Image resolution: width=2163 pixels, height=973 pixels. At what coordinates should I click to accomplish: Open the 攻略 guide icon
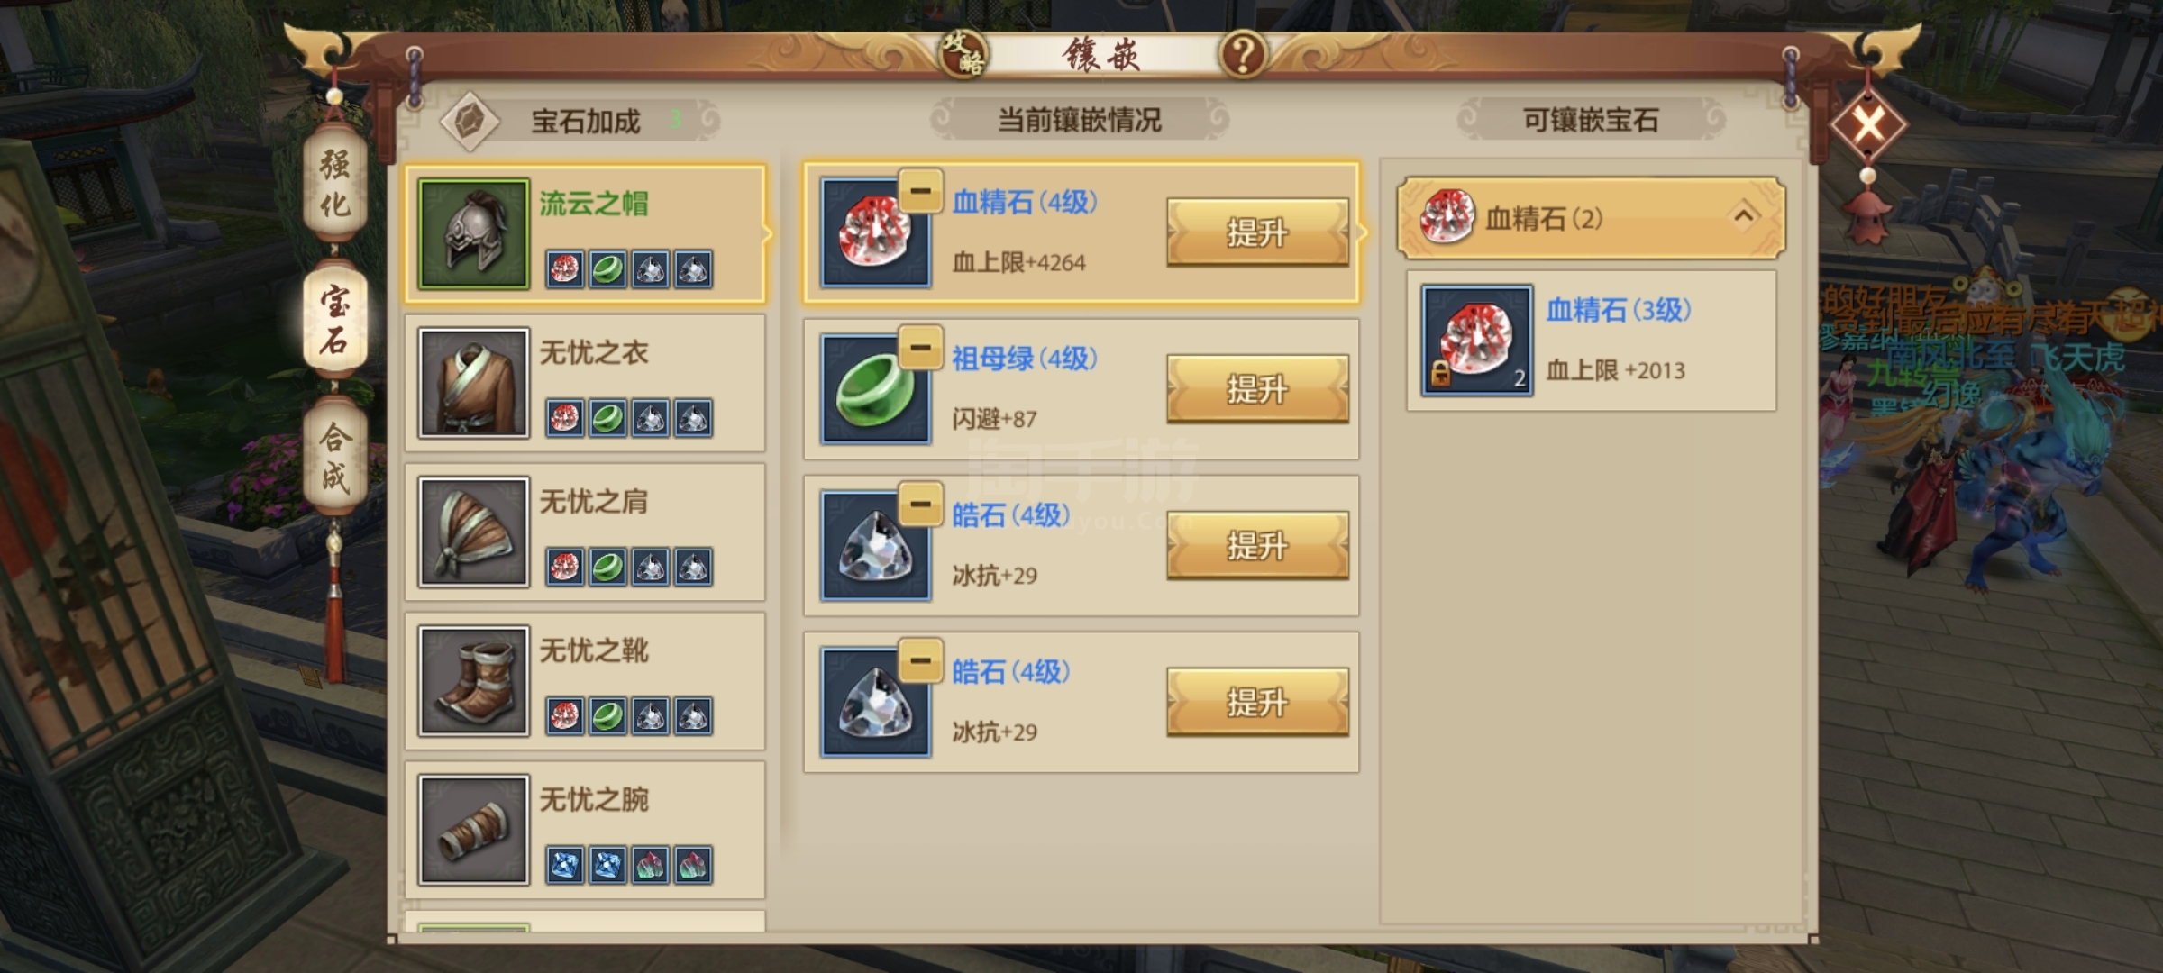point(963,55)
